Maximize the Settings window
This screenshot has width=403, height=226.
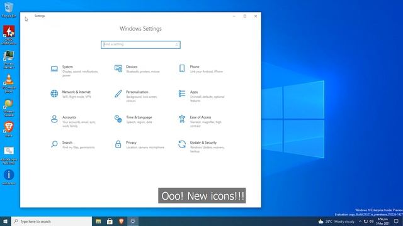point(245,16)
